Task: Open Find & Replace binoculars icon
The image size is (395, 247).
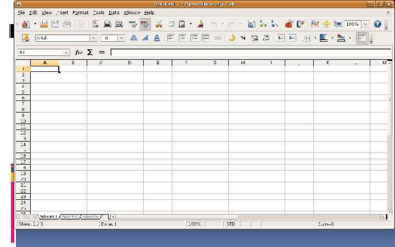Action: tap(315, 24)
